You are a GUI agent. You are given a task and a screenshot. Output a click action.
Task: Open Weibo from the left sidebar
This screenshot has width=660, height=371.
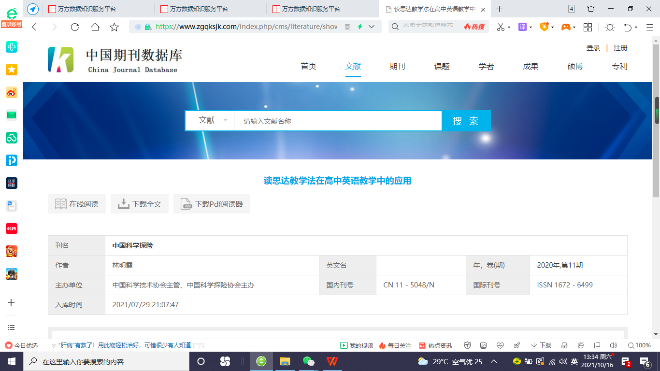tap(12, 93)
